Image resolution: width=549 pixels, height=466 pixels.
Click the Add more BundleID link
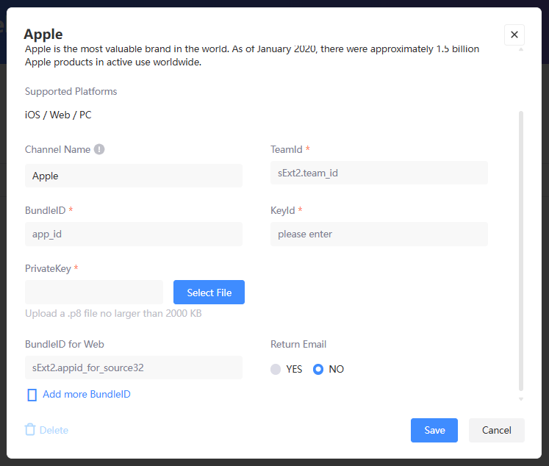click(86, 395)
